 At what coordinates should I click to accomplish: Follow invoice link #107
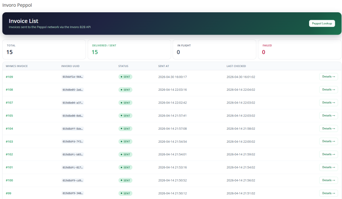pos(10,103)
